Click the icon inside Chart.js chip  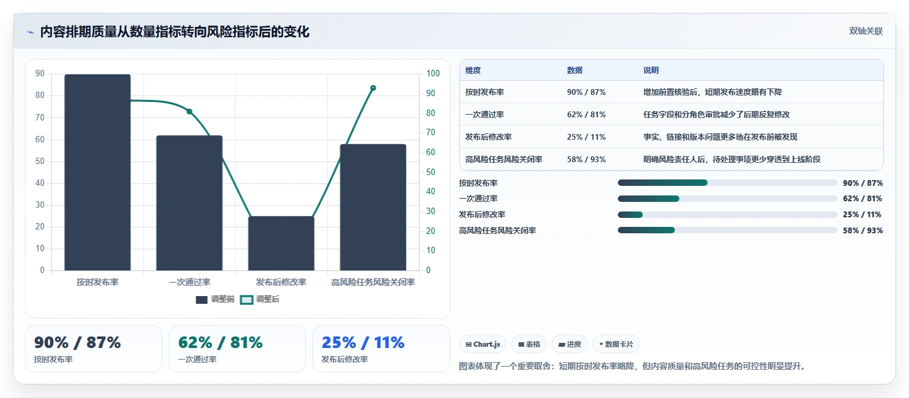pyautogui.click(x=469, y=345)
